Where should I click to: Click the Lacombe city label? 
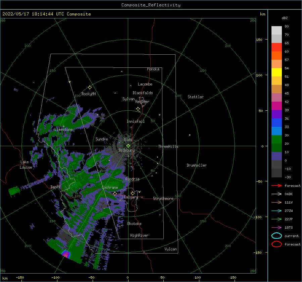145,84
